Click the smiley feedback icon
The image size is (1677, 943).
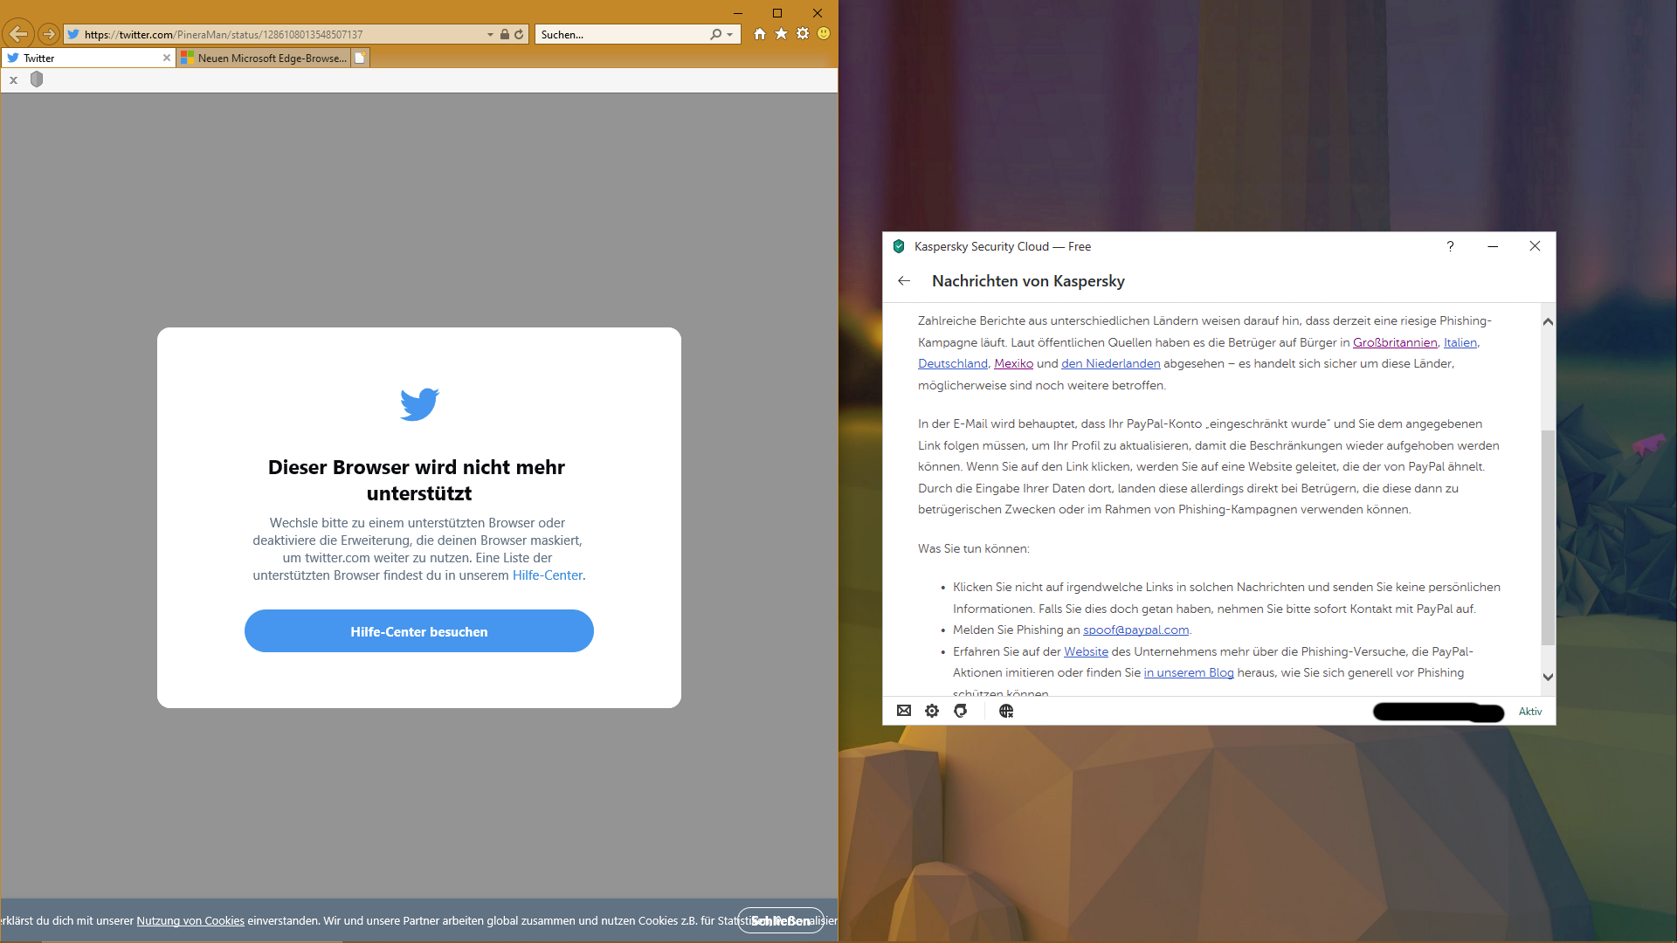(x=824, y=33)
